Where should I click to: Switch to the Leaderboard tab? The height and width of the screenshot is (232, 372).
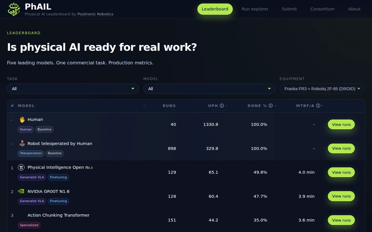click(215, 9)
